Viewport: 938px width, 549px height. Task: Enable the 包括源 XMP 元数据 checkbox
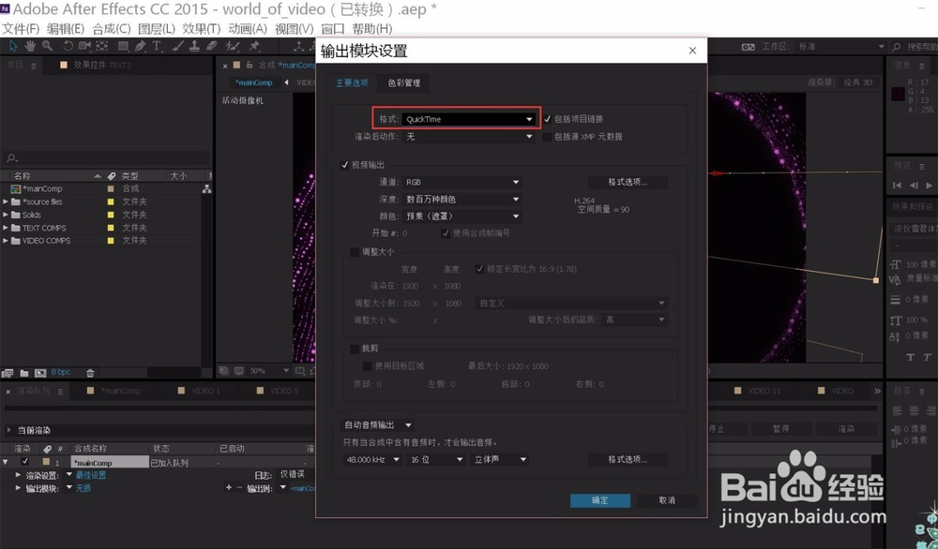point(547,137)
